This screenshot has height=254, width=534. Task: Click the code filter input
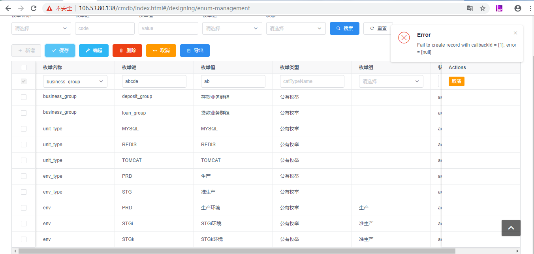click(x=105, y=28)
